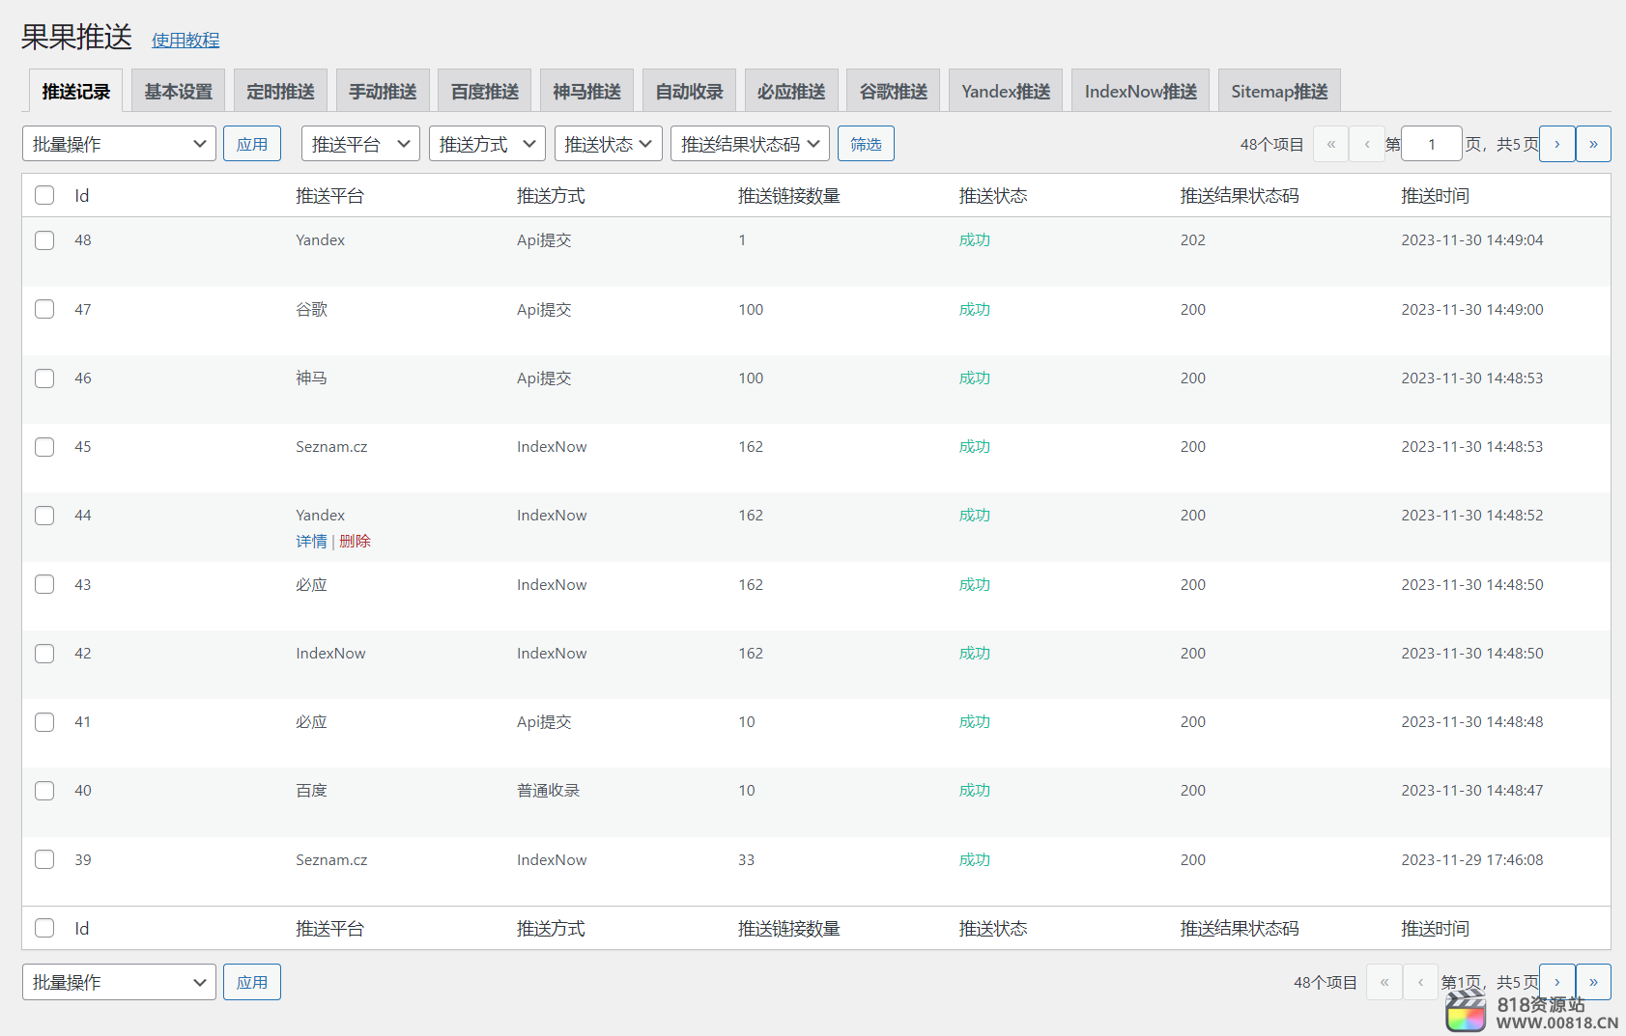The width and height of the screenshot is (1626, 1036).
Task: Switch to the 百度推送 tab
Action: (x=485, y=92)
